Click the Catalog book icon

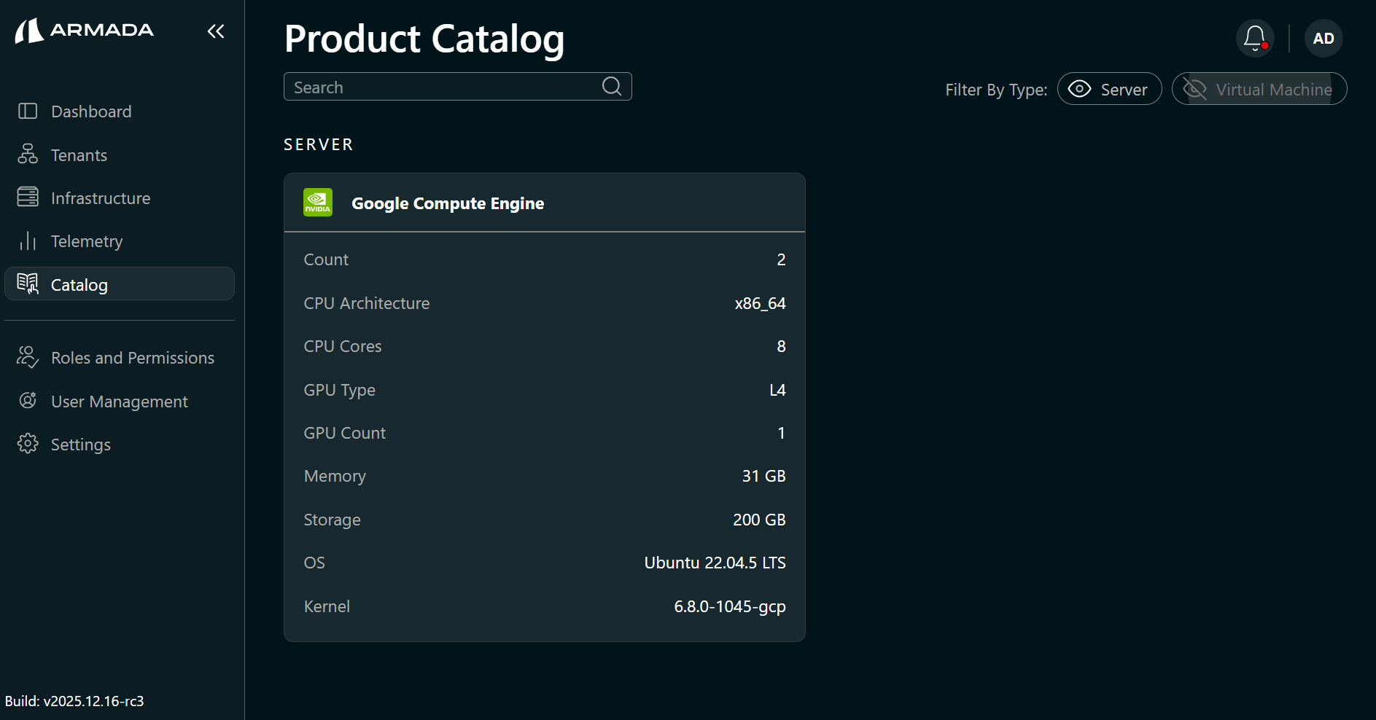(27, 284)
